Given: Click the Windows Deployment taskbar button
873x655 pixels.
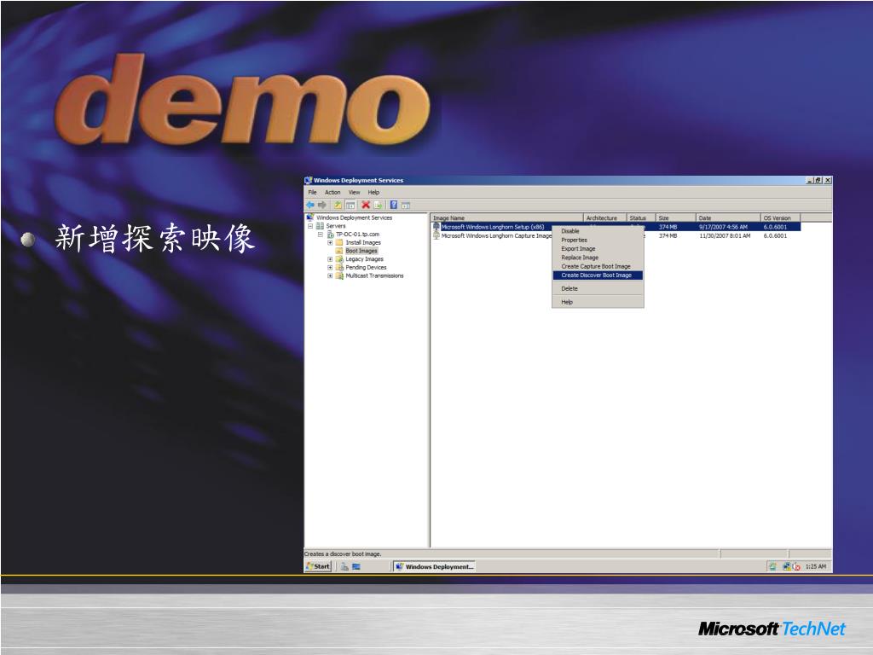Looking at the screenshot, I should [434, 566].
